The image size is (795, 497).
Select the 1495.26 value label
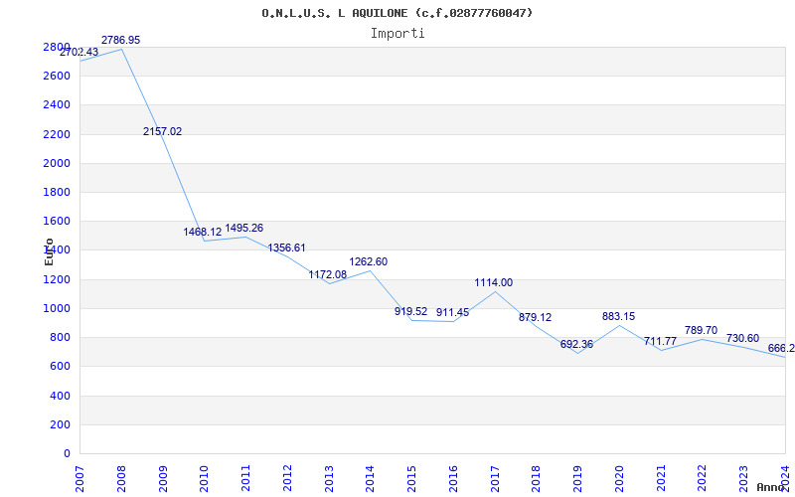[244, 228]
